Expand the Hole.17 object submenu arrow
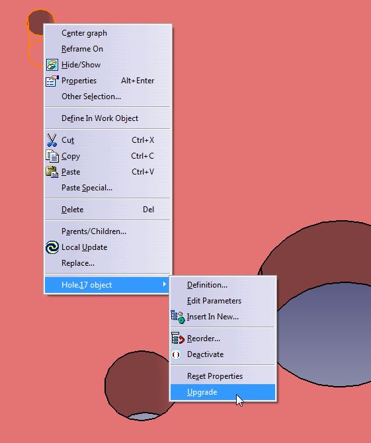The image size is (371, 443). pyautogui.click(x=164, y=284)
